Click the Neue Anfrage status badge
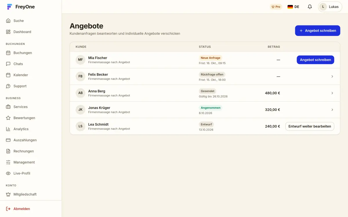Screen dimensions: 348x217 (211, 58)
